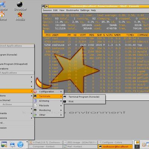Click the %CPU column header in top
The image size is (149, 149).
pyautogui.click(x=109, y=35)
